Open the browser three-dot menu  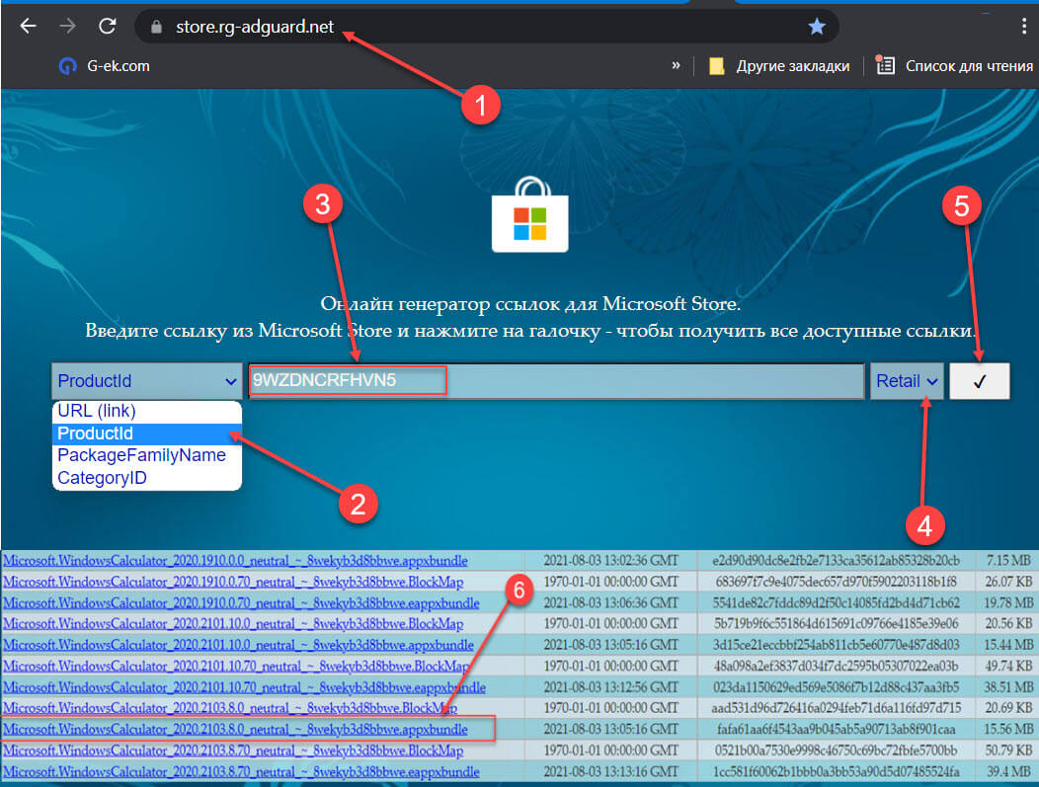pyautogui.click(x=1025, y=27)
